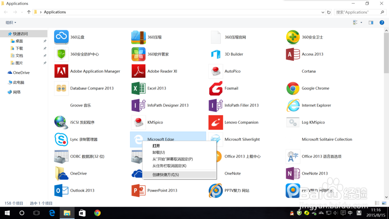Open the Store taskbar icon
Screen dimensions: 389x219
tap(82, 213)
